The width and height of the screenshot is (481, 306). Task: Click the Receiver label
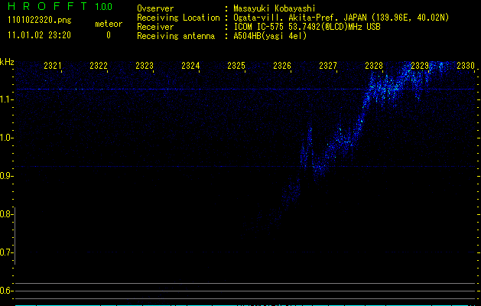155,27
